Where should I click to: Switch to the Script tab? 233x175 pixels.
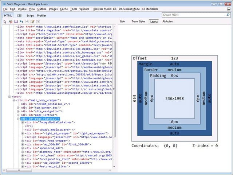30,16
